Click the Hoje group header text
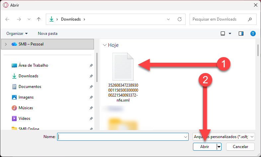 pyautogui.click(x=113, y=45)
